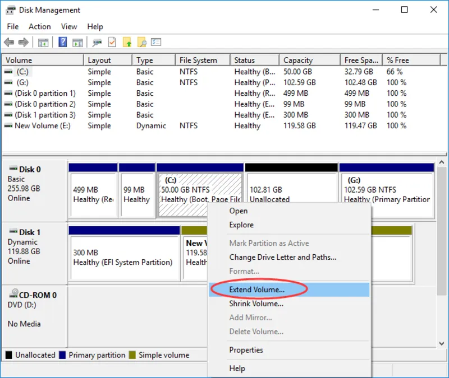Select Explore in the context menu
449x378 pixels.
[241, 225]
